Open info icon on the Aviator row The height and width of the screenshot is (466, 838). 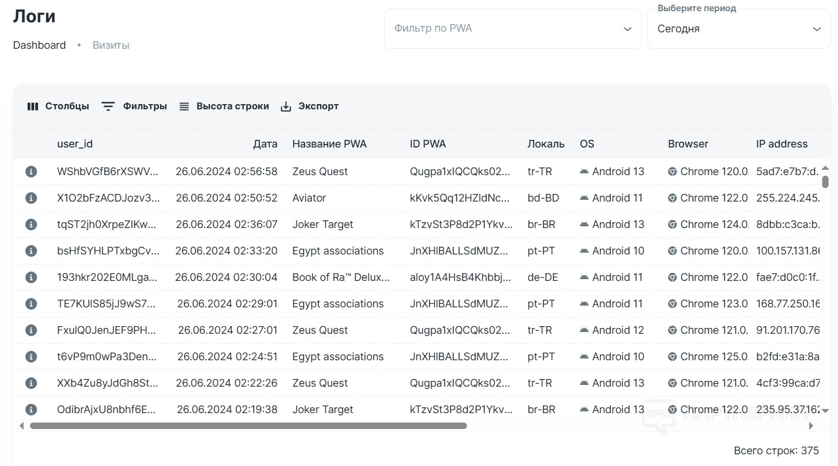coord(31,198)
